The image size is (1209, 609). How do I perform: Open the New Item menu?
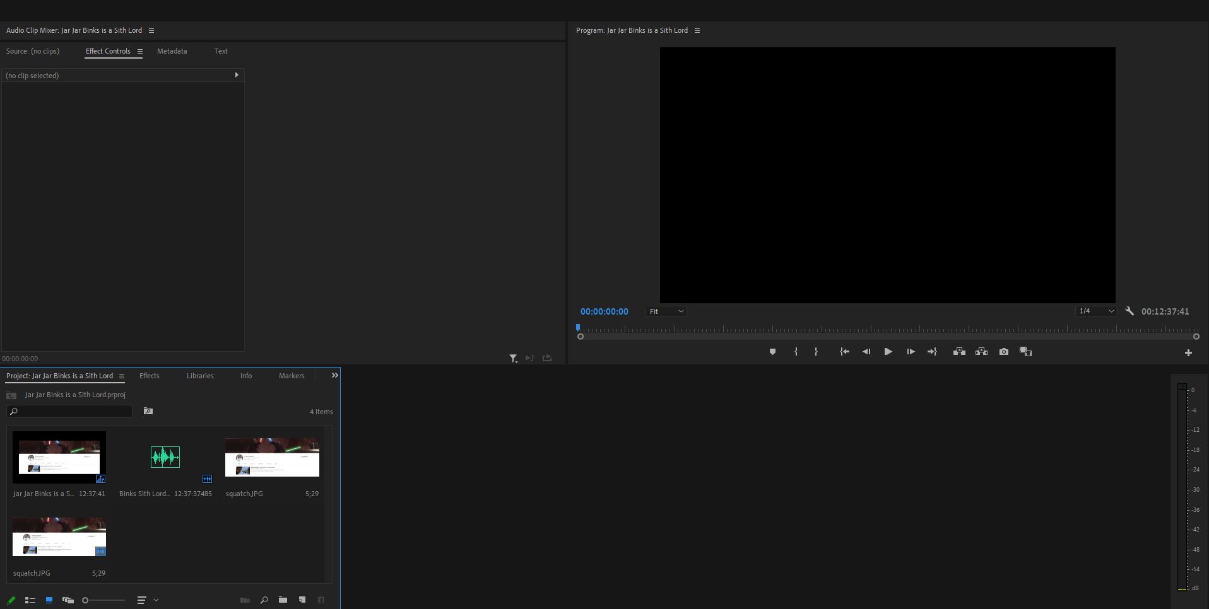[x=302, y=600]
